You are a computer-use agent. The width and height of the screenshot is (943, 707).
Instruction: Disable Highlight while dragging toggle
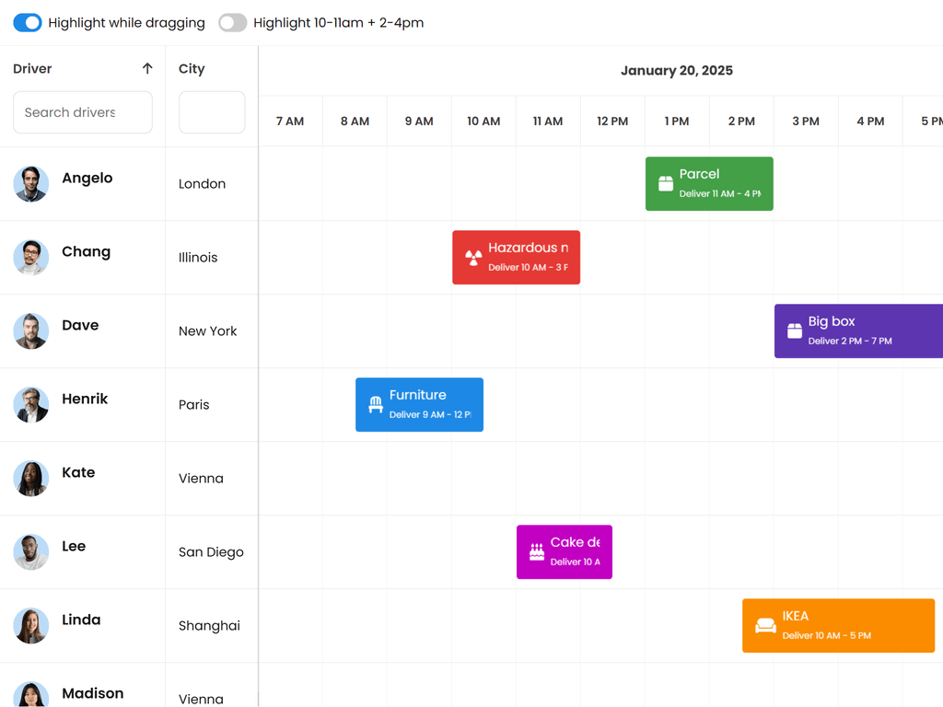28,23
